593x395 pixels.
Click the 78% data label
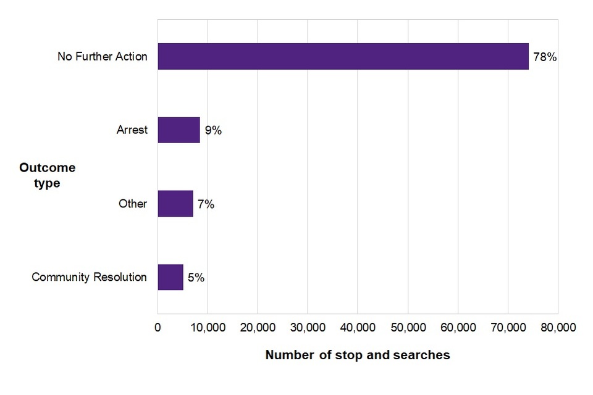[545, 57]
